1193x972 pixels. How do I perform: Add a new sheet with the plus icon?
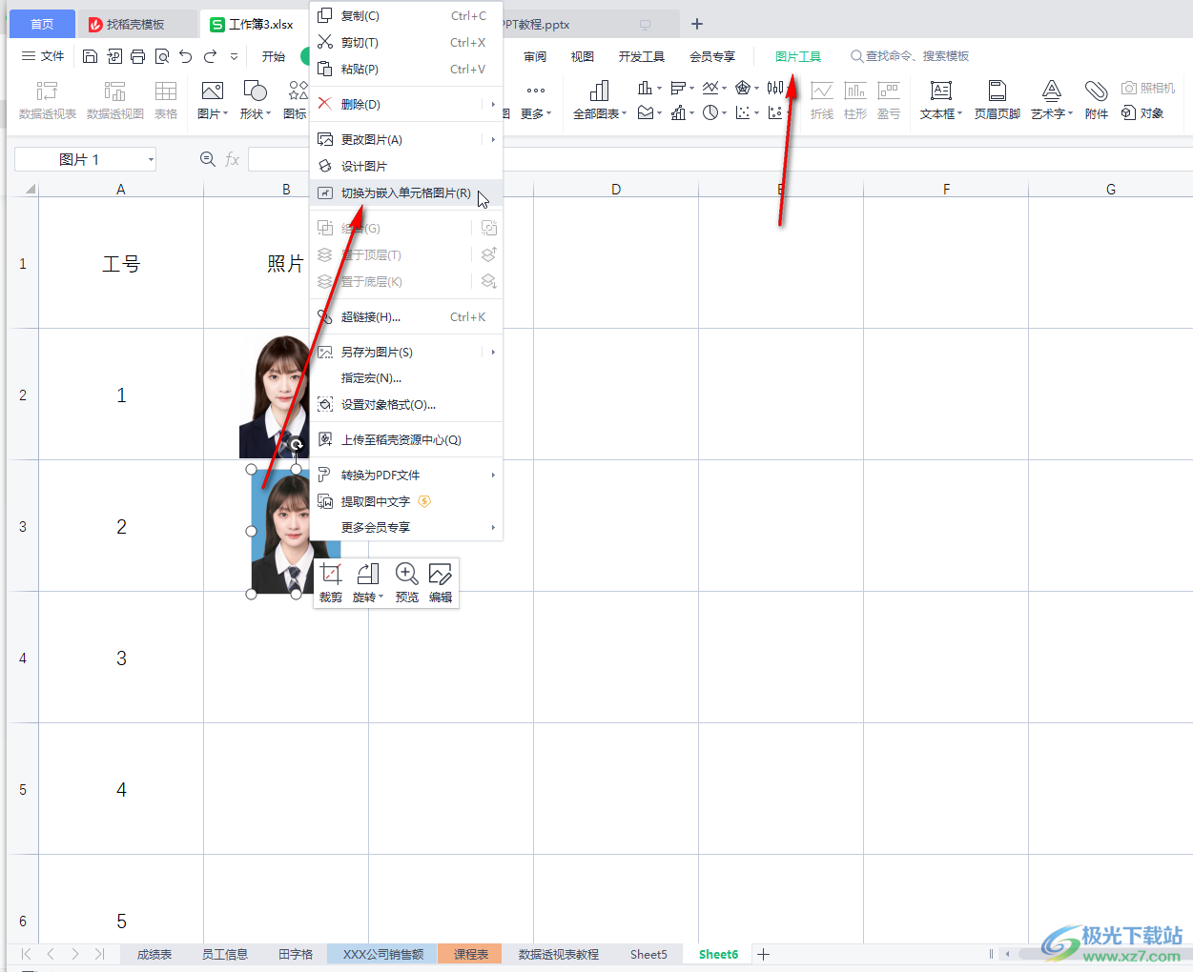coord(763,954)
